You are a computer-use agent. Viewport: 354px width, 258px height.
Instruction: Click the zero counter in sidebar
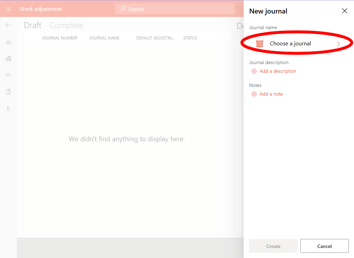click(x=8, y=109)
